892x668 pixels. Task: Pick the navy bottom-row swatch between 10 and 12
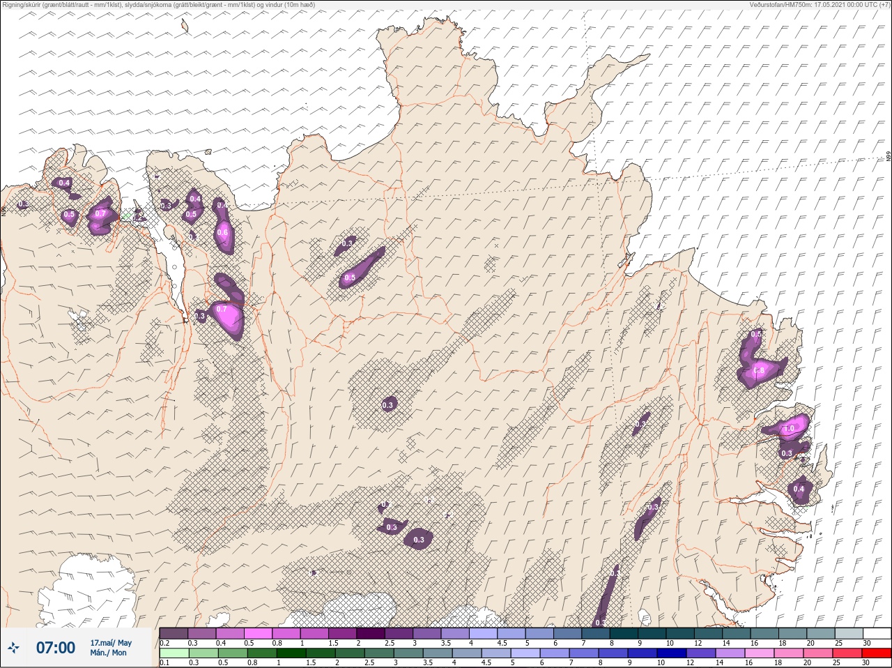[672, 653]
